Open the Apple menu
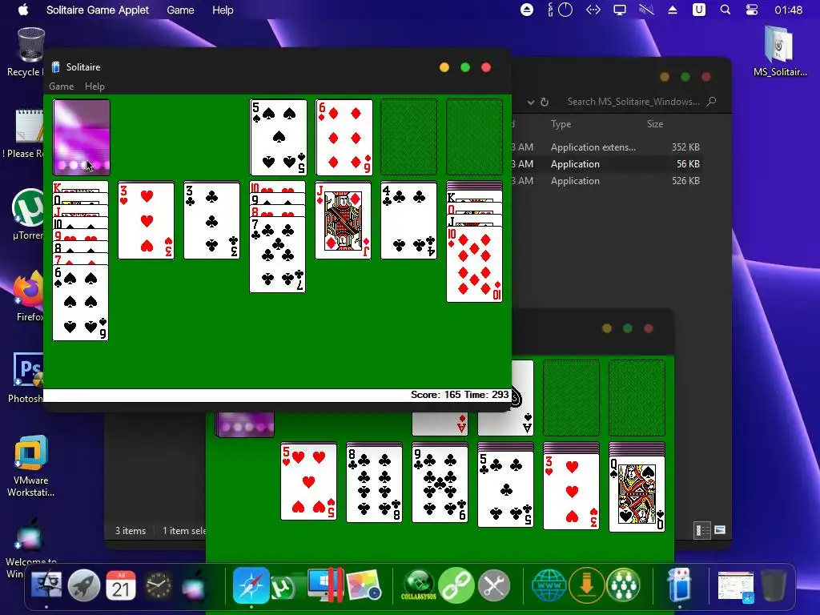This screenshot has height=615, width=820. click(23, 10)
